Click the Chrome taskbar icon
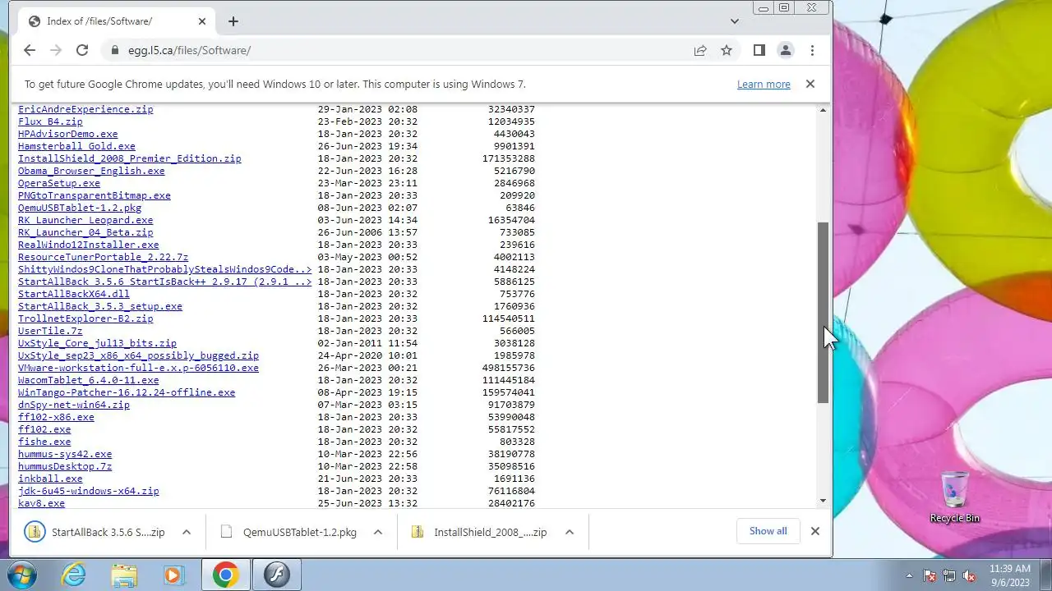Image resolution: width=1052 pixels, height=591 pixels. (226, 575)
